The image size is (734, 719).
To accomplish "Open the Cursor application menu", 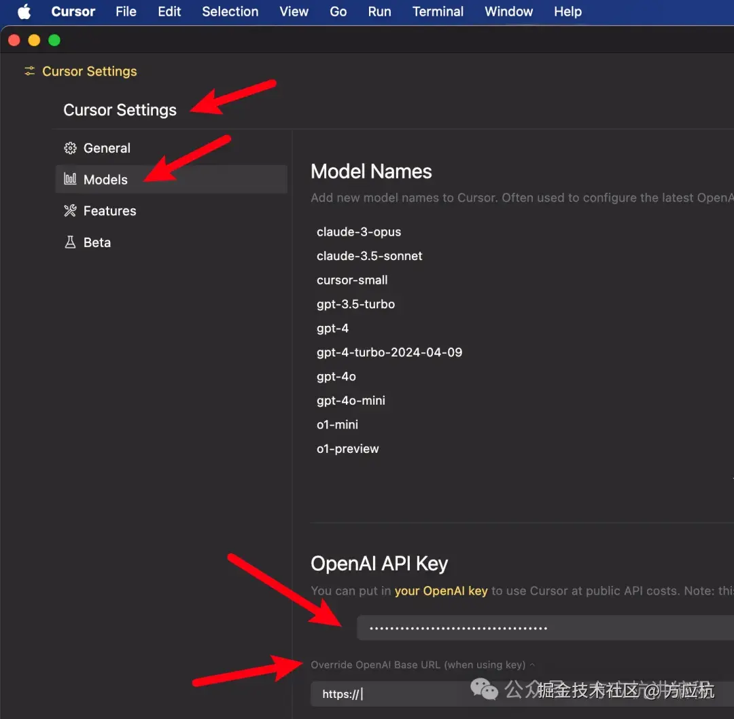I will pyautogui.click(x=73, y=12).
